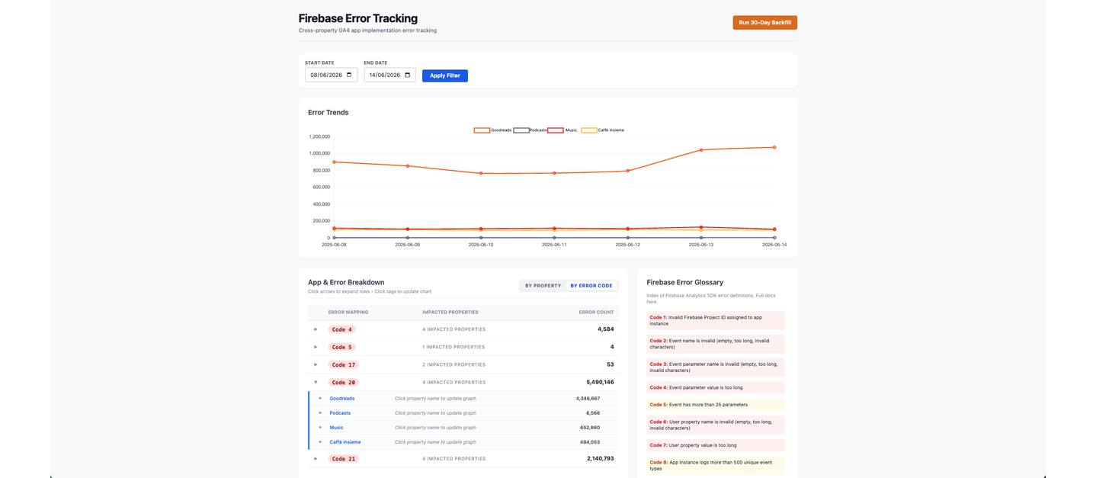The width and height of the screenshot is (1096, 478).
Task: Click the Error Trends chart heading
Action: 328,112
